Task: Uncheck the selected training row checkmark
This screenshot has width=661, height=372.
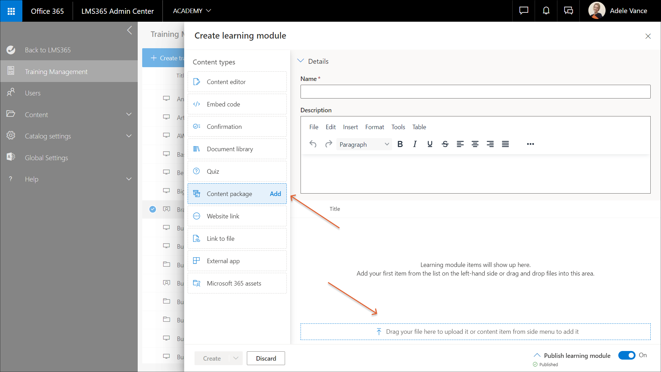Action: point(153,209)
